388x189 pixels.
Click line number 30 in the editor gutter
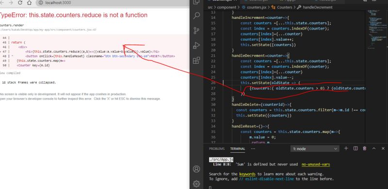(x=213, y=104)
